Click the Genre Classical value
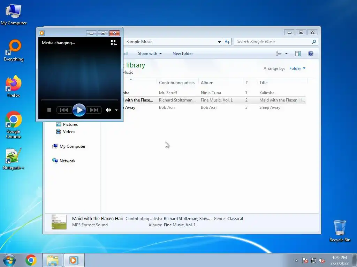Image resolution: width=357 pixels, height=267 pixels. [x=235, y=219]
